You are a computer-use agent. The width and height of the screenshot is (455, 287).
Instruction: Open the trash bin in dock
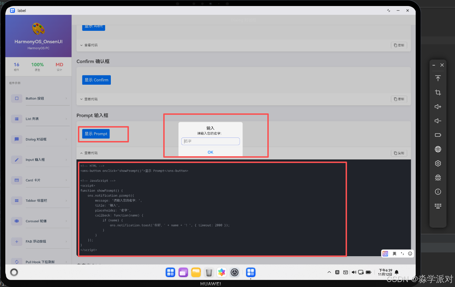(209, 272)
